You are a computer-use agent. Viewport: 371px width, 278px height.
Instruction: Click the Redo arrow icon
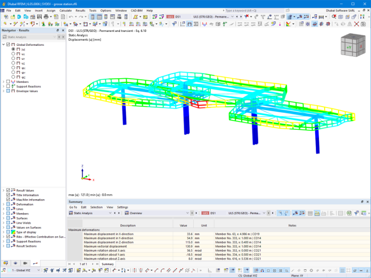(x=81, y=17)
